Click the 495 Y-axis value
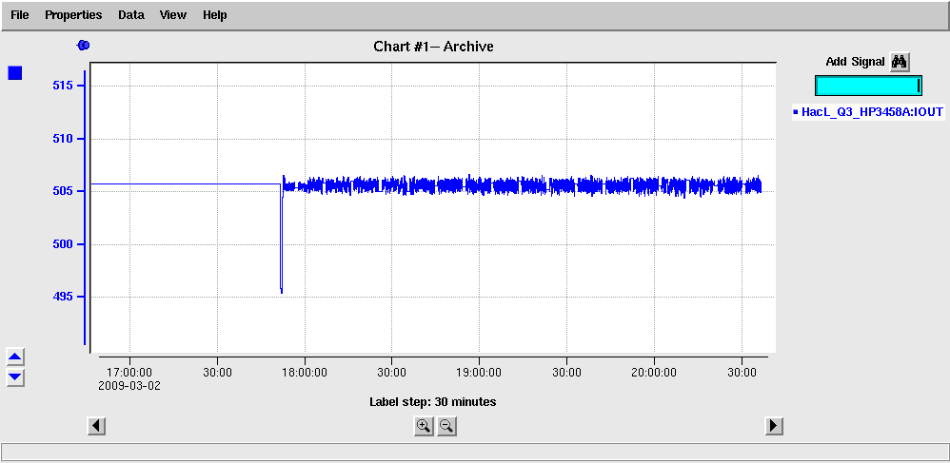 click(x=63, y=298)
